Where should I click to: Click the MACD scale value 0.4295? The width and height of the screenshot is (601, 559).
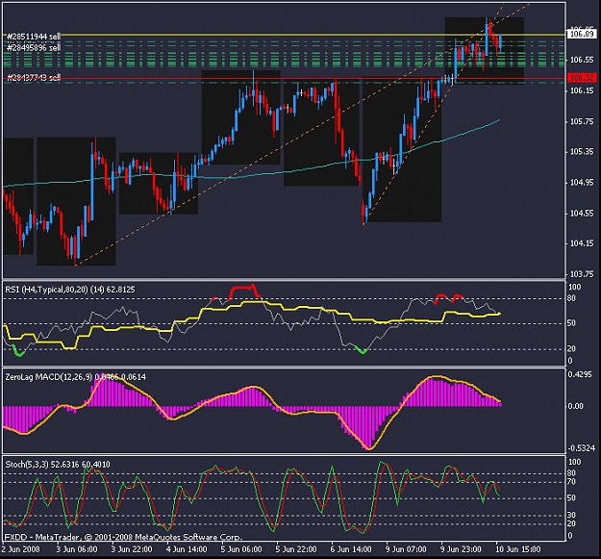(580, 374)
